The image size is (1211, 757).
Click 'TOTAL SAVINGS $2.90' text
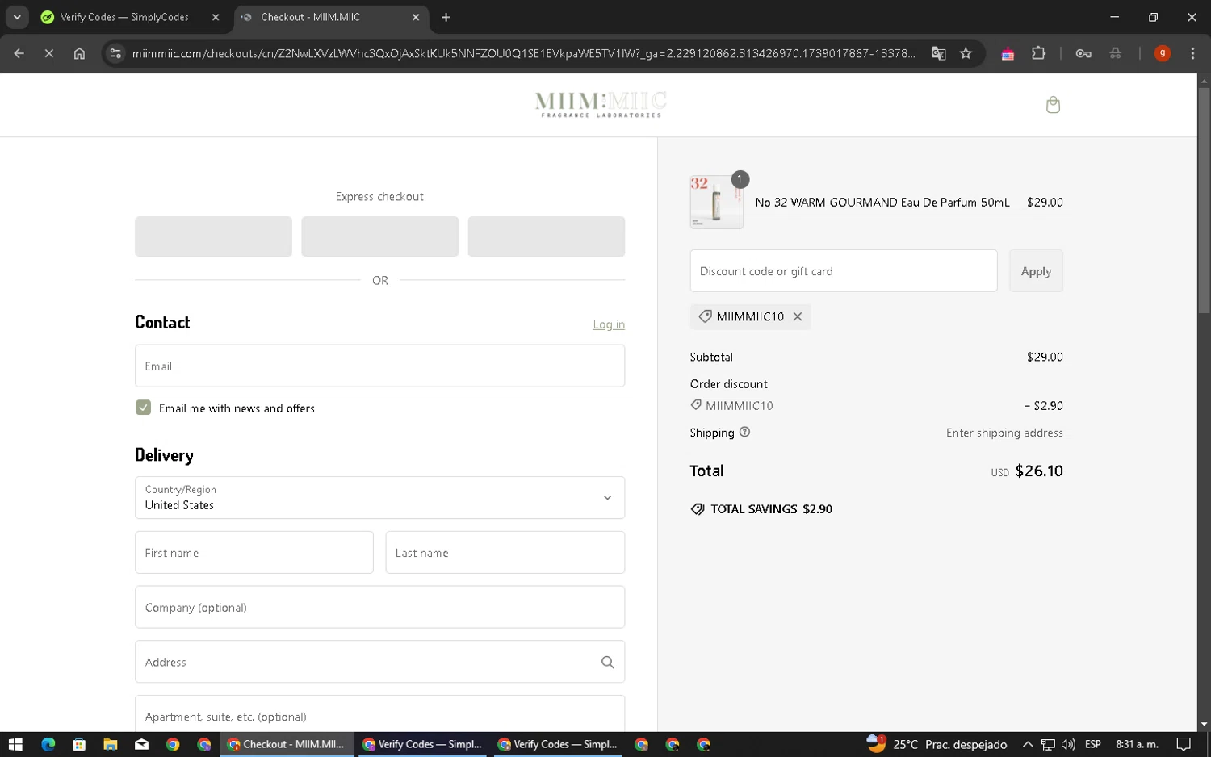pos(771,509)
